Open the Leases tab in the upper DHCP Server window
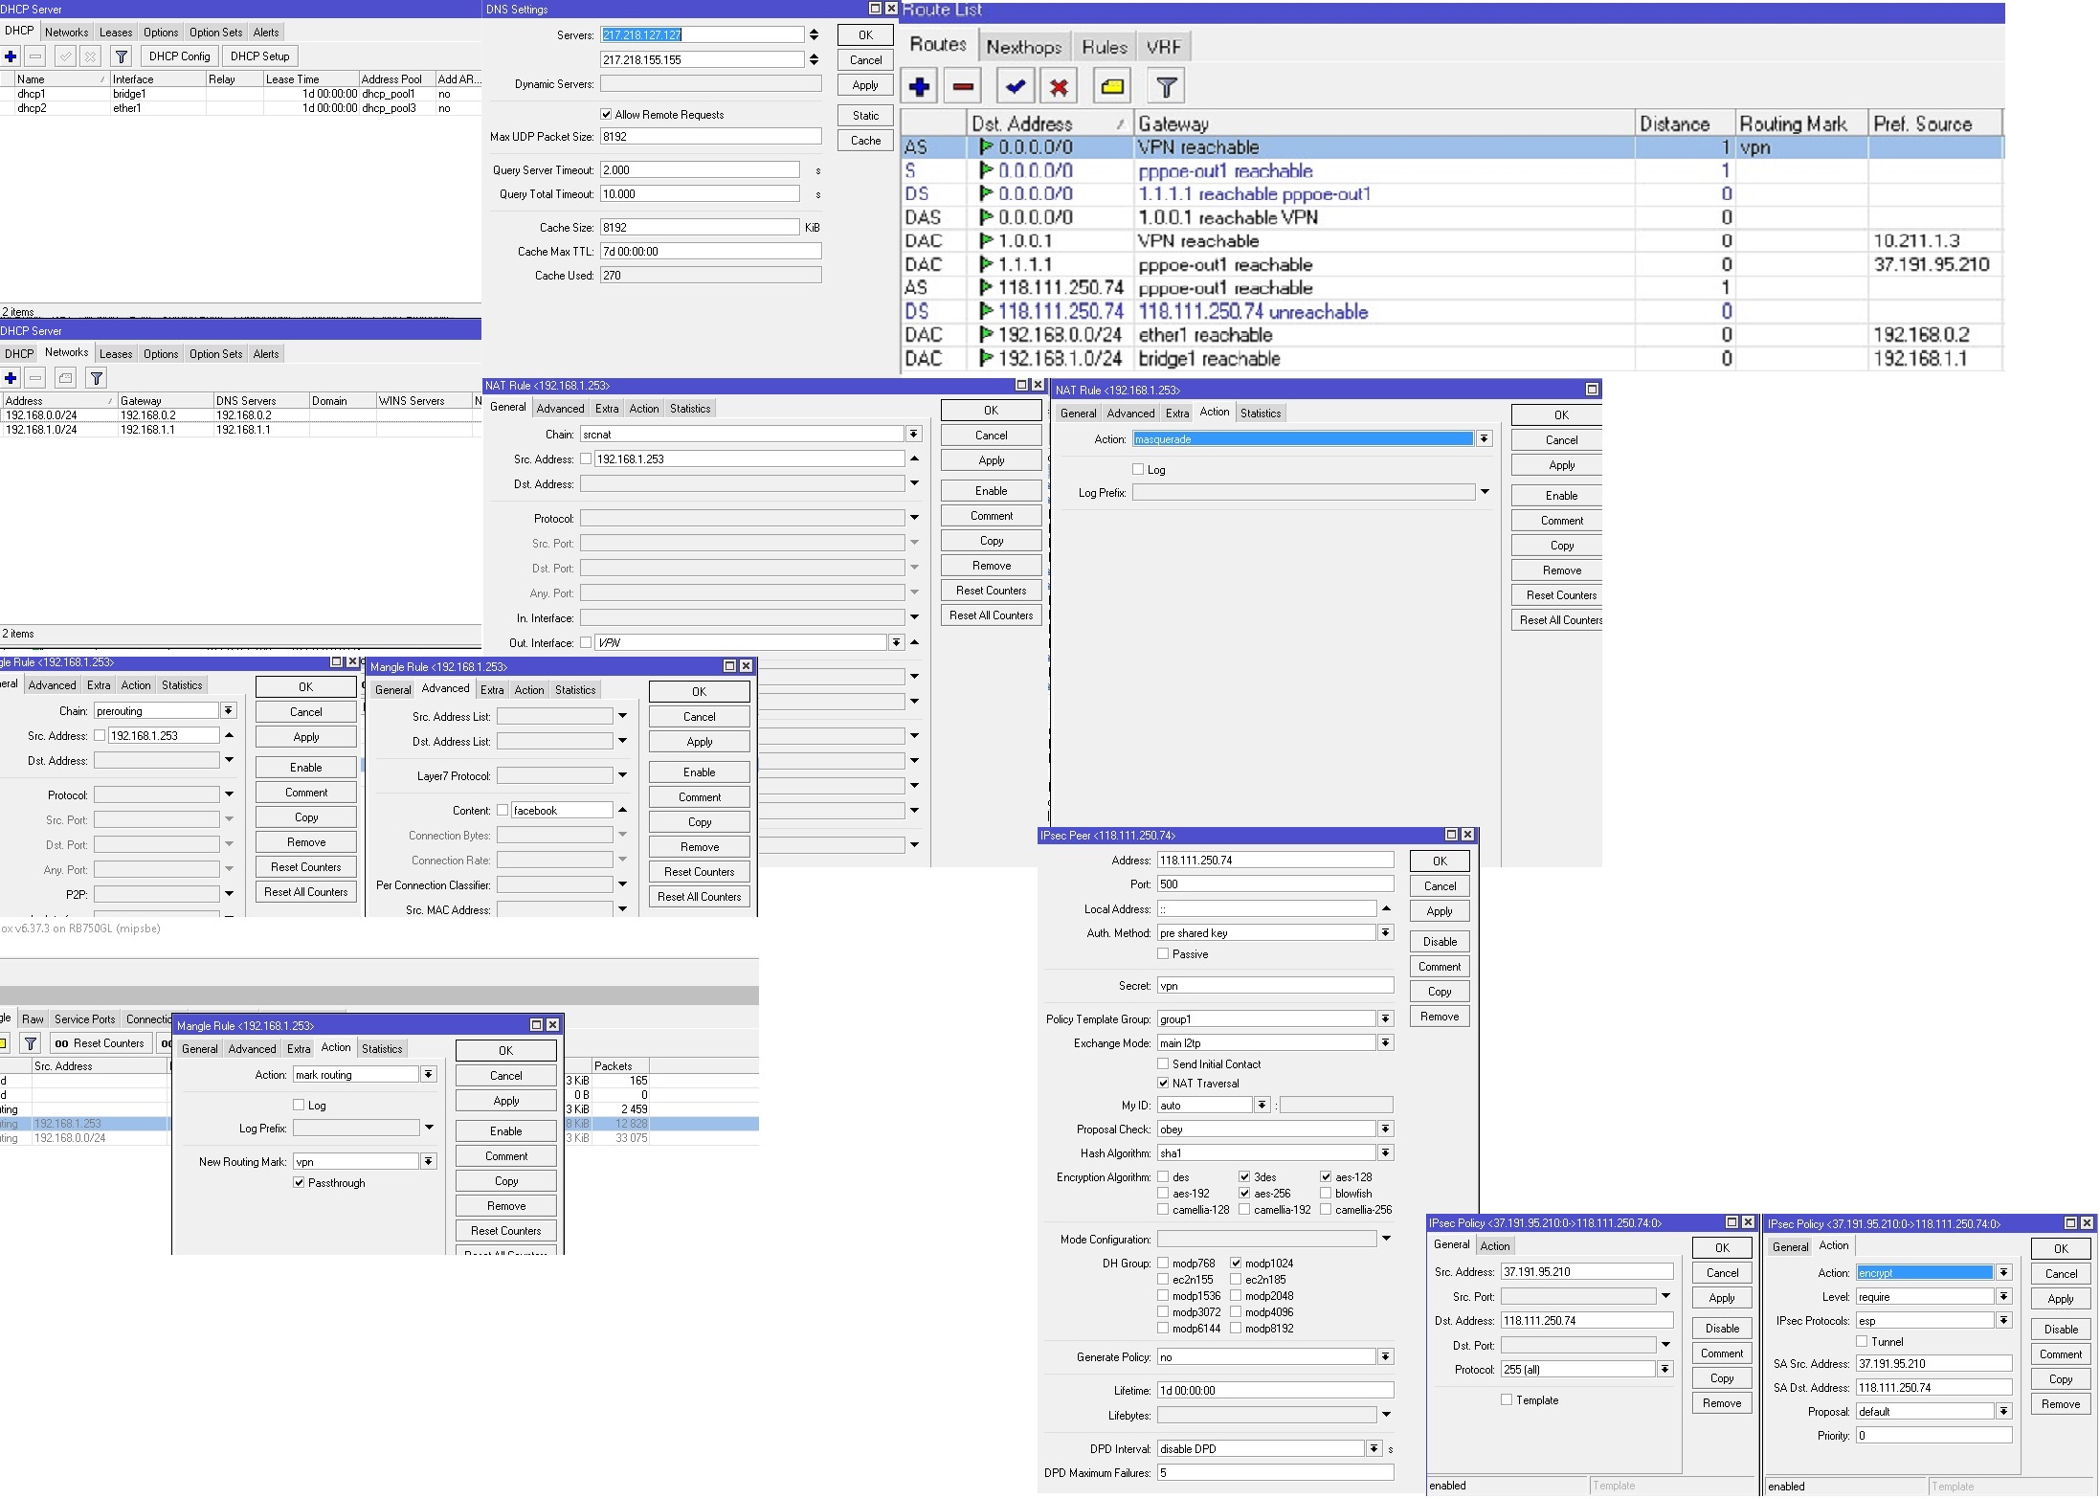Screen dimensions: 2100x1499 pyautogui.click(x=115, y=33)
